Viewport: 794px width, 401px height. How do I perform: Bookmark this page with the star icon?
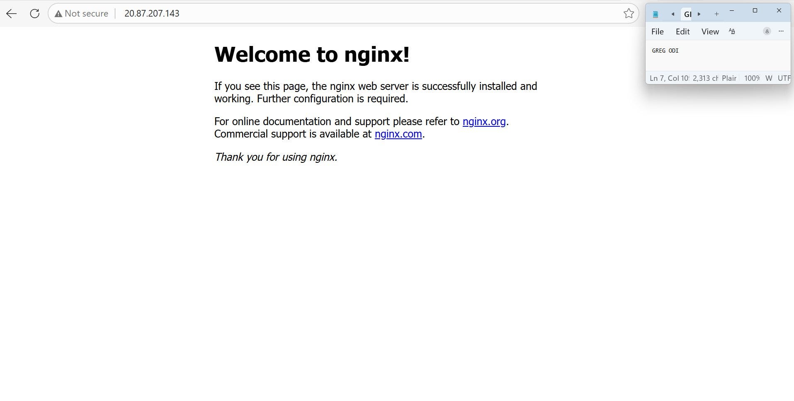point(629,14)
